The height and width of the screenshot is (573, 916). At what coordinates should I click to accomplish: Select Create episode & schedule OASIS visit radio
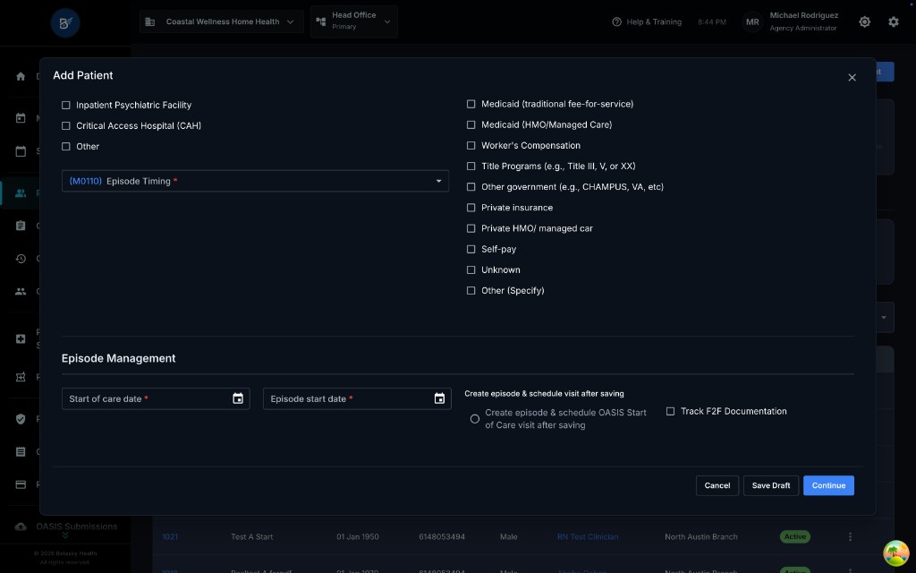point(475,419)
